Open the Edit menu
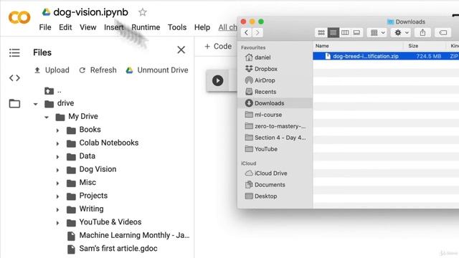459x258 pixels. [65, 27]
